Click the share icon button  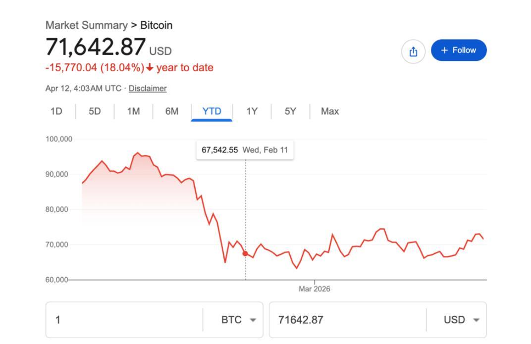click(414, 51)
